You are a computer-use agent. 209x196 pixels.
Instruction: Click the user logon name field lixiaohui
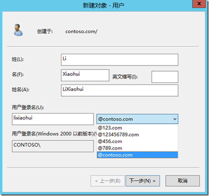[x=53, y=119]
